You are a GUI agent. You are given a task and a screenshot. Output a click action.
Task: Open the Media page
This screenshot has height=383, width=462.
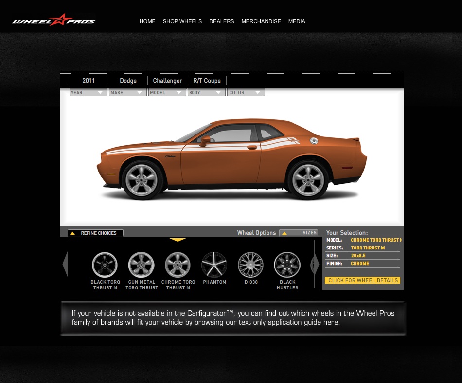coord(297,21)
